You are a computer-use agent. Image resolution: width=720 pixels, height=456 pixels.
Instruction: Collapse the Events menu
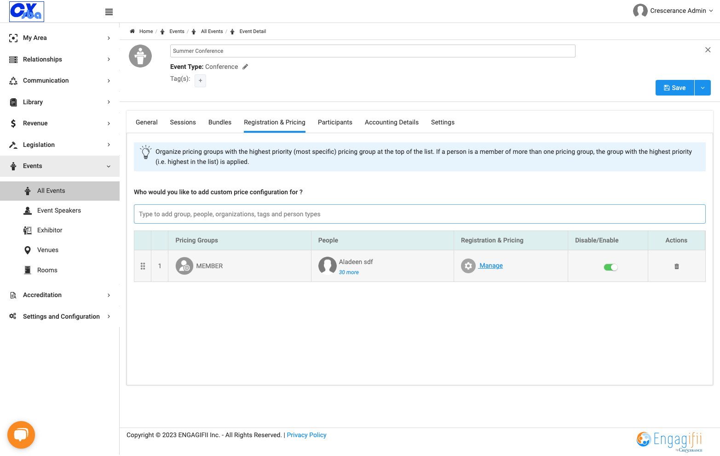coord(60,166)
